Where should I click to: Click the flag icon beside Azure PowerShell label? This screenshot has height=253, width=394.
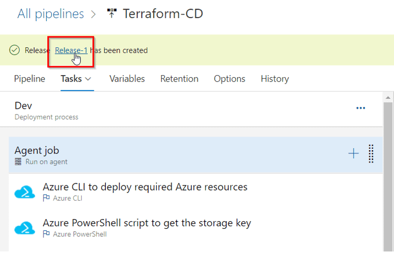tap(46, 234)
